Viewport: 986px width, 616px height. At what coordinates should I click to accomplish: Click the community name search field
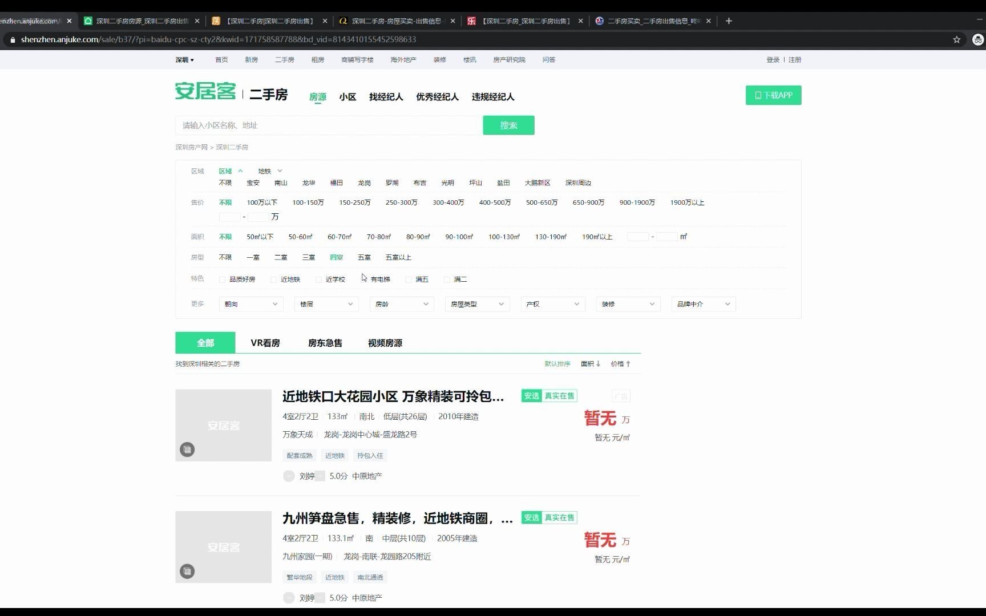coord(329,125)
